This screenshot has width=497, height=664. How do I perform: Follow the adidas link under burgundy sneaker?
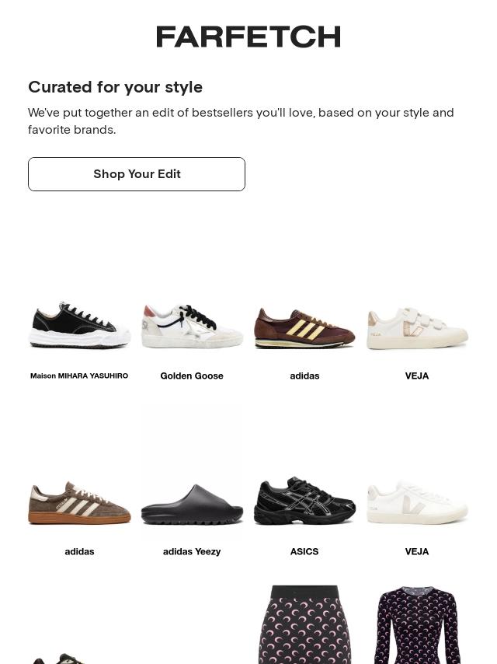304,376
